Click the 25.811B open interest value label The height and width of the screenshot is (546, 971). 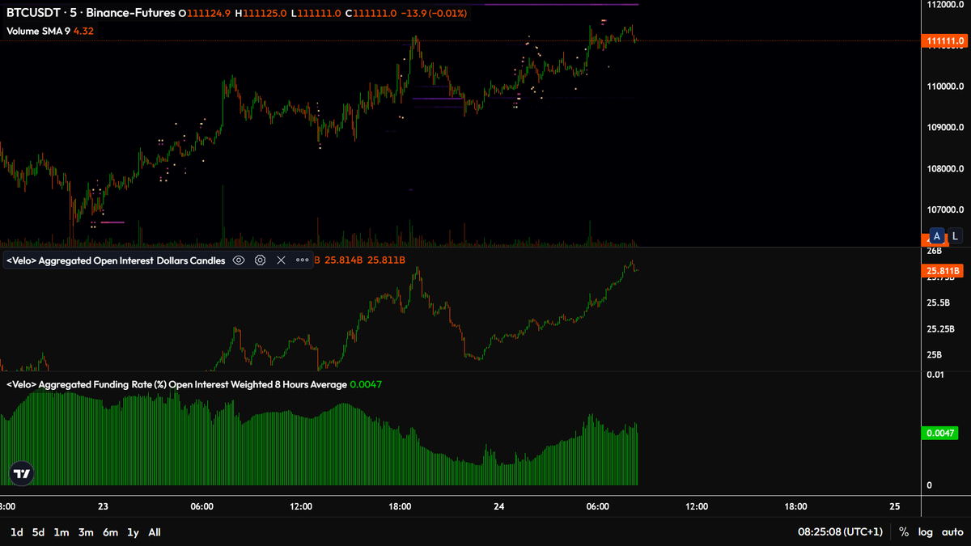pyautogui.click(x=942, y=272)
